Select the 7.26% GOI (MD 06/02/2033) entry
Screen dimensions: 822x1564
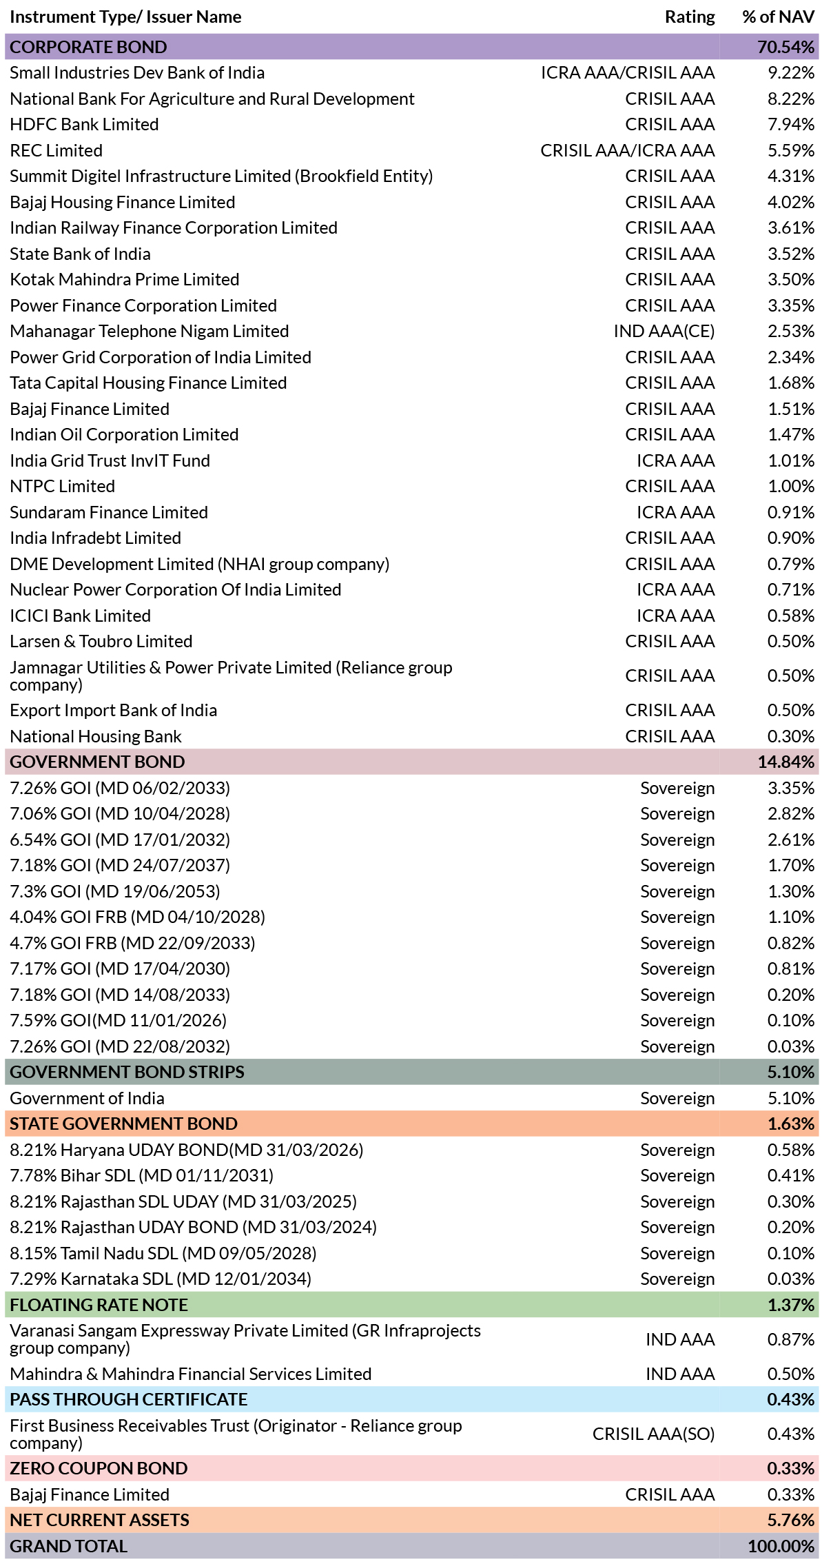point(120,788)
